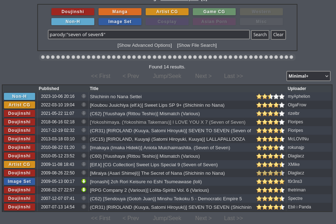Open uploader myAphelion

click(299, 96)
